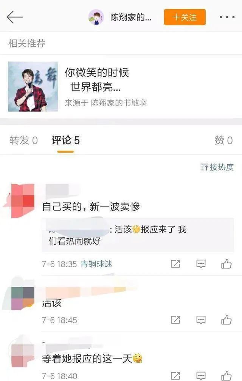Select the 评论 5 tab
Viewport: 242px width, 381px height.
(x=65, y=140)
